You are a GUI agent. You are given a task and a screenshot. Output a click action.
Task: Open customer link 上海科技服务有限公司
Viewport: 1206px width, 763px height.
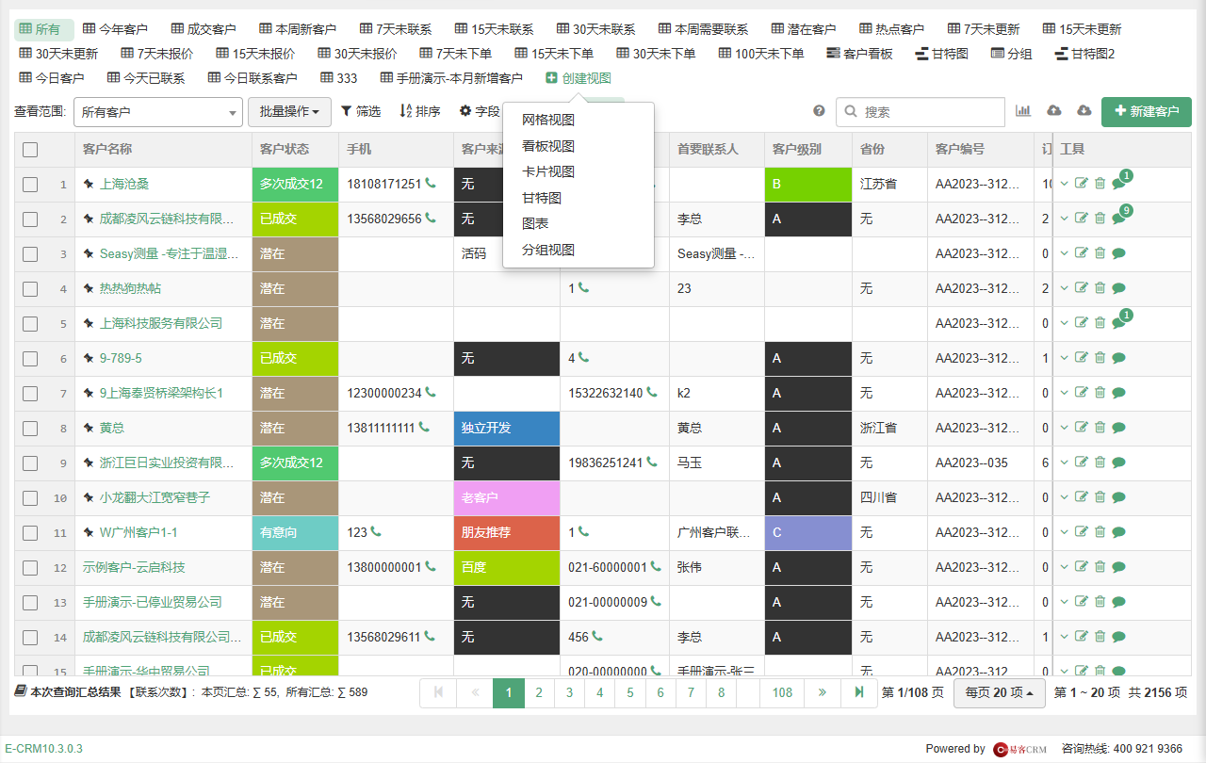161,323
